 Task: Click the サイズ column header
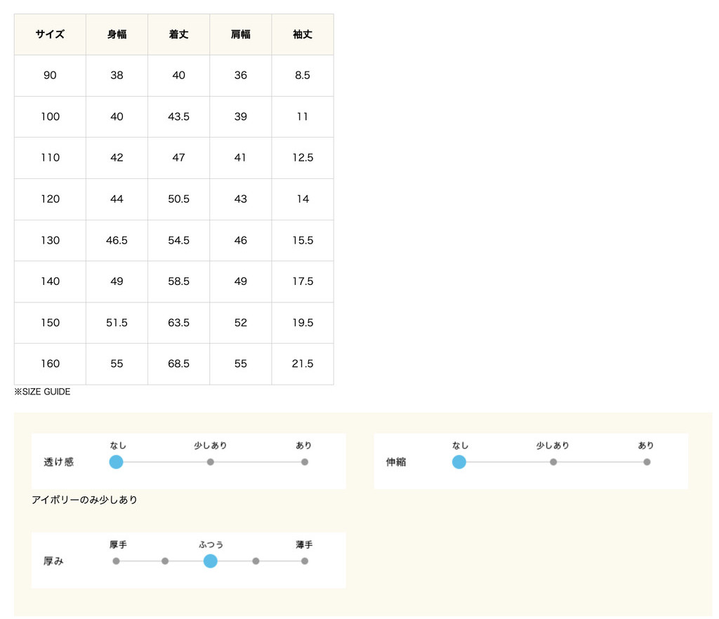pyautogui.click(x=50, y=34)
